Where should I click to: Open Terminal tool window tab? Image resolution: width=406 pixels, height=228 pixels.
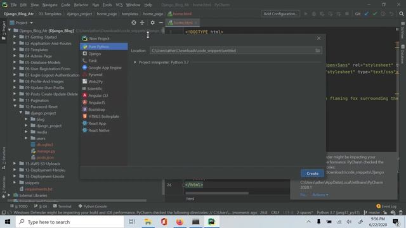(62, 206)
